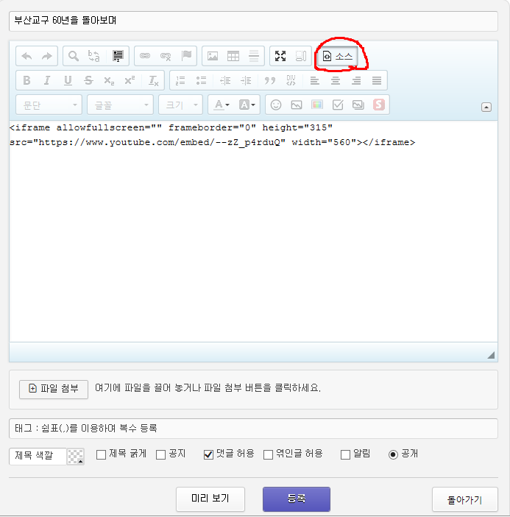Screen dimensions: 510x517
Task: Check the 공지 notice checkbox
Action: pos(160,454)
